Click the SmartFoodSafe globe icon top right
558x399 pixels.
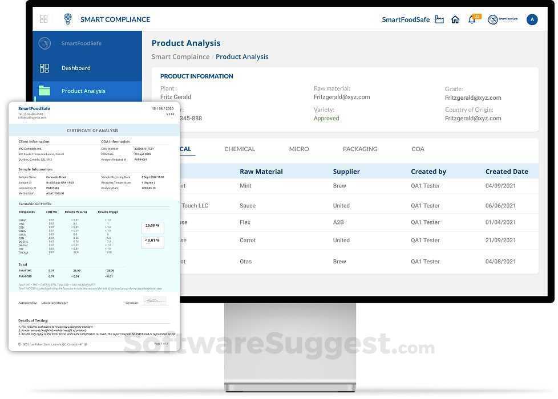[492, 19]
